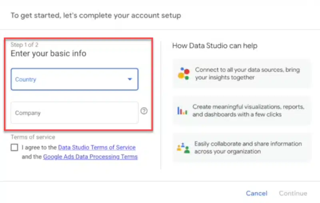Open the Data Studio Terms of Service link

[x=97, y=147]
